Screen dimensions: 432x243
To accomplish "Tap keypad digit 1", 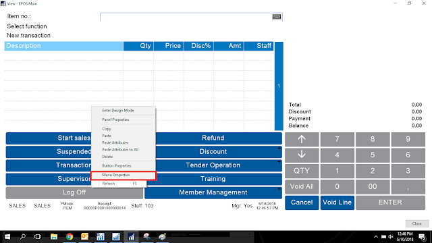I will (x=337, y=171).
